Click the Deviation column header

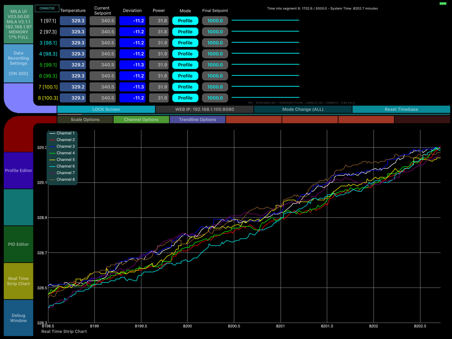point(132,10)
